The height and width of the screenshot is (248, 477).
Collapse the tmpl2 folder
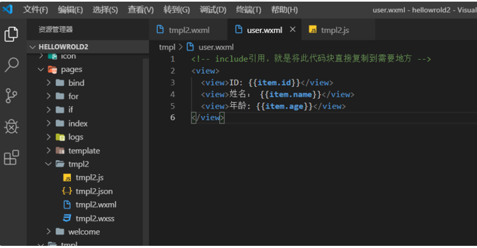pyautogui.click(x=48, y=164)
